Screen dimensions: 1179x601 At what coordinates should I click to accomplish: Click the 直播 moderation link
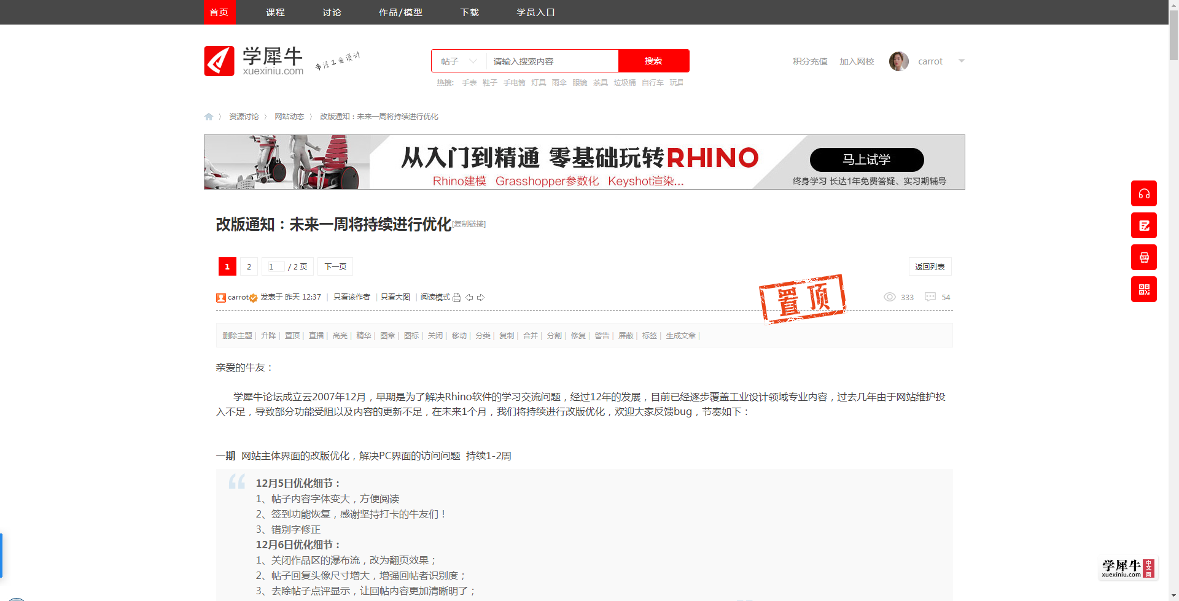coord(316,336)
